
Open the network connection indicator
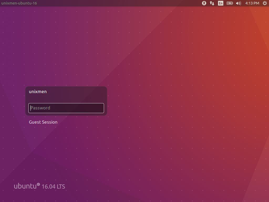pos(212,3)
